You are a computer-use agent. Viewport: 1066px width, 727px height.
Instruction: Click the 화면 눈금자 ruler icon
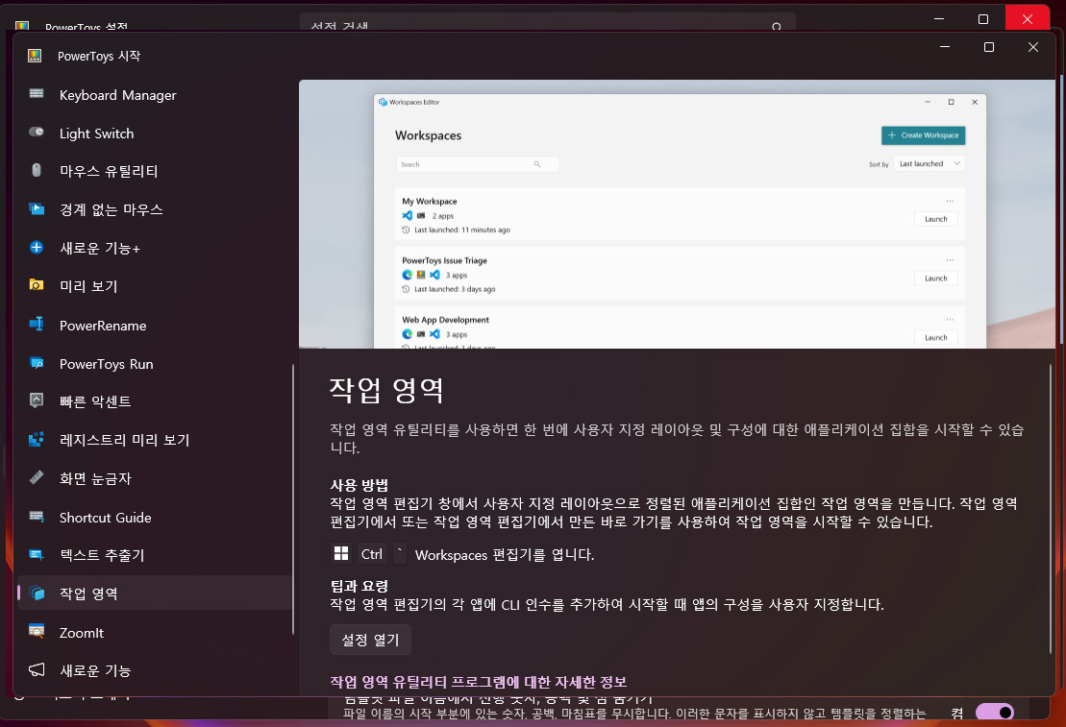(x=37, y=477)
